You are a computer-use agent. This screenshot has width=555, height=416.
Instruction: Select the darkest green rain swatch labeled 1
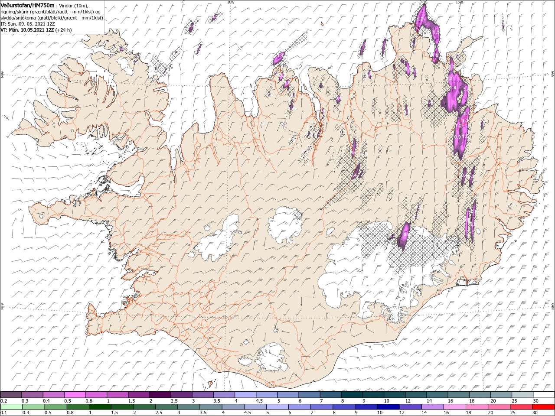(100, 407)
